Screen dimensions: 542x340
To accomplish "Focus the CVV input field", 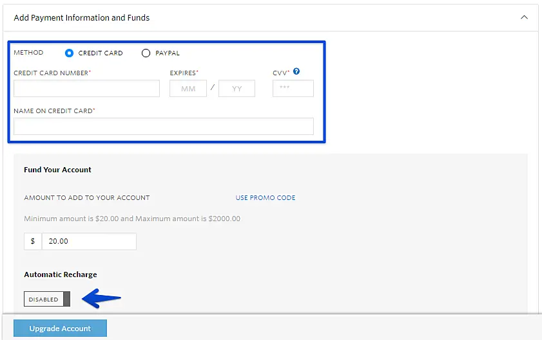I will point(293,88).
